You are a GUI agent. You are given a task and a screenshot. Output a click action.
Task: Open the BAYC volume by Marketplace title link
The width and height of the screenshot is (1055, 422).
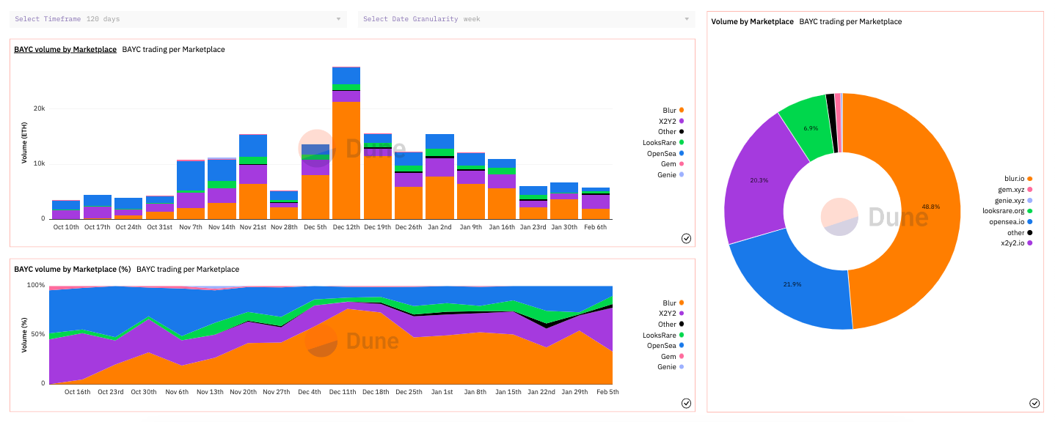[65, 50]
